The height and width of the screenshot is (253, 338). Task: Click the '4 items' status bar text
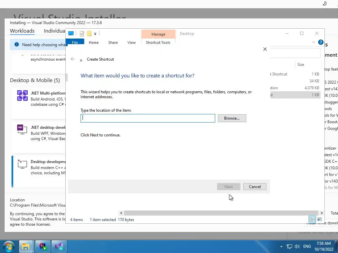click(x=77, y=220)
